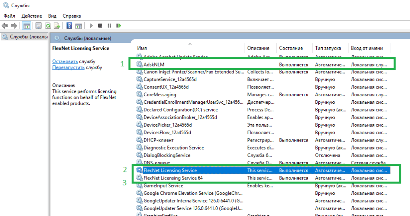The image size is (410, 216).
Task: Toggle the console tree pane icon
Action: (x=26, y=26)
